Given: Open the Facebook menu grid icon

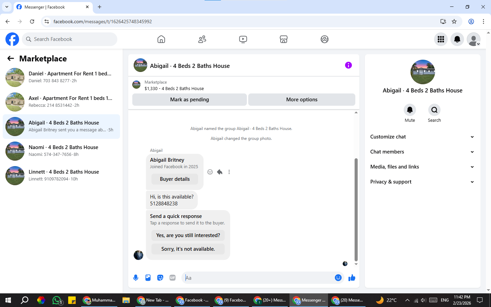Looking at the screenshot, I should 441,39.
